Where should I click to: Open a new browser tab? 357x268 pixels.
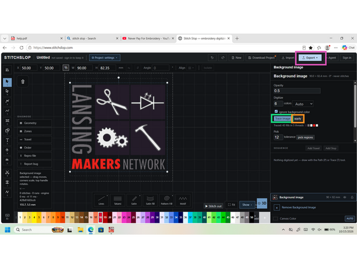[x=237, y=39]
